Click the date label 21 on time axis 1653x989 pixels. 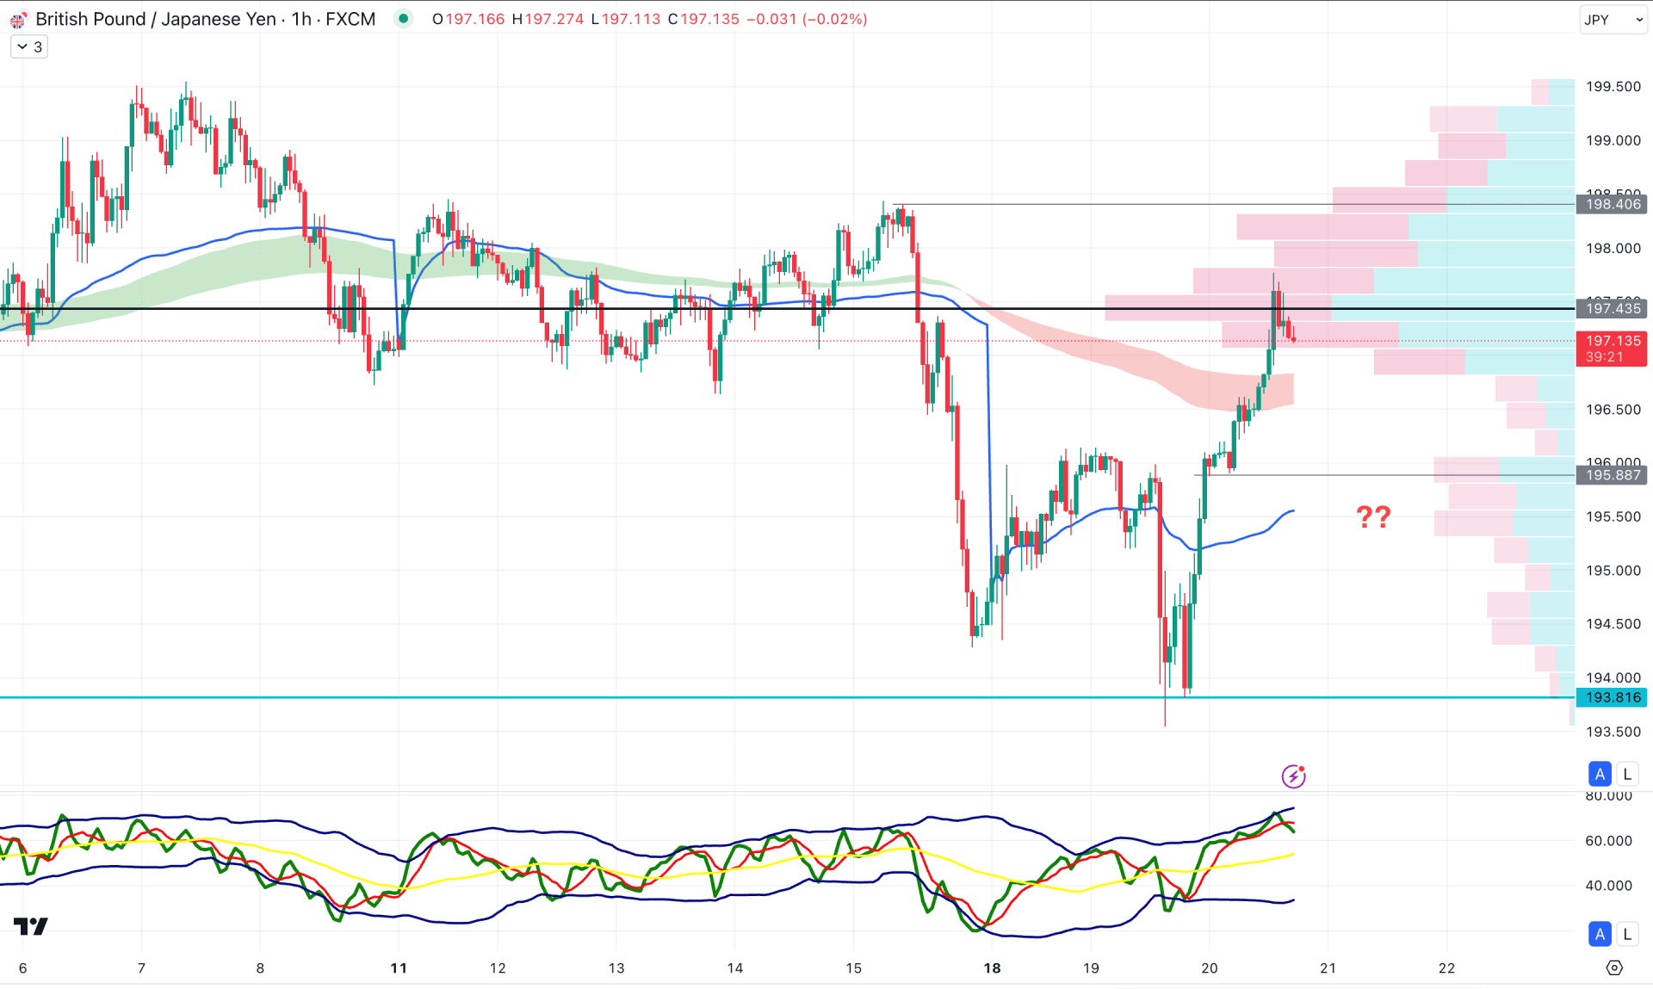[x=1328, y=967]
